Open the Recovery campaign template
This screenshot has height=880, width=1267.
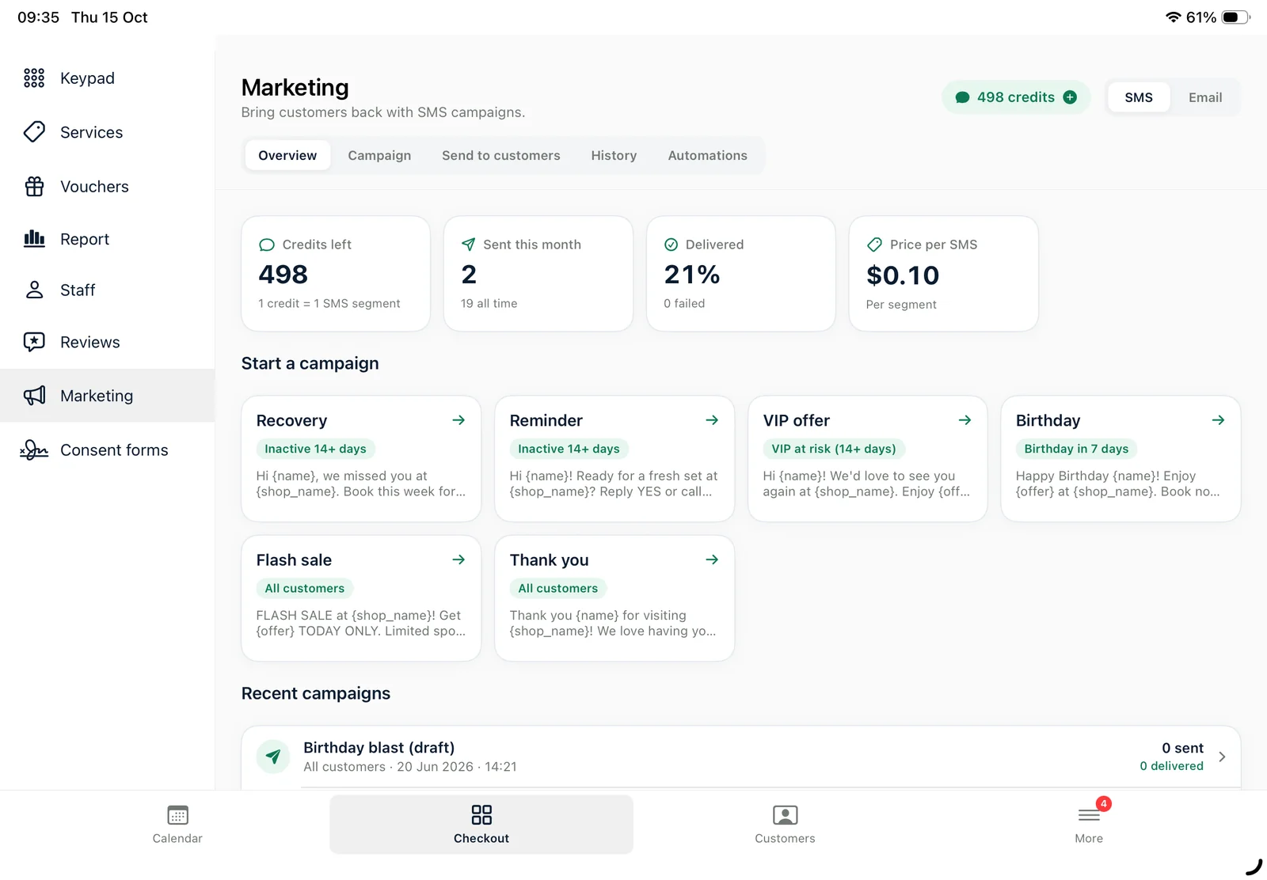[x=361, y=458]
